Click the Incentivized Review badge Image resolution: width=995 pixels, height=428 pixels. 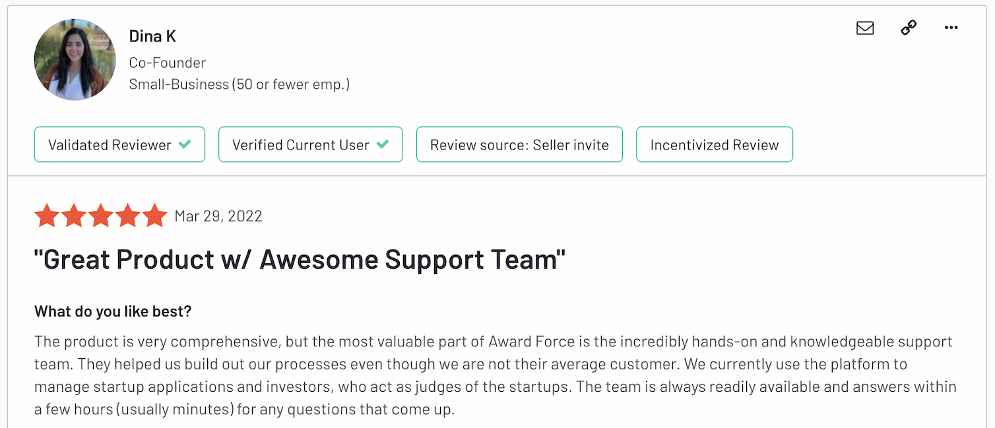coord(715,144)
